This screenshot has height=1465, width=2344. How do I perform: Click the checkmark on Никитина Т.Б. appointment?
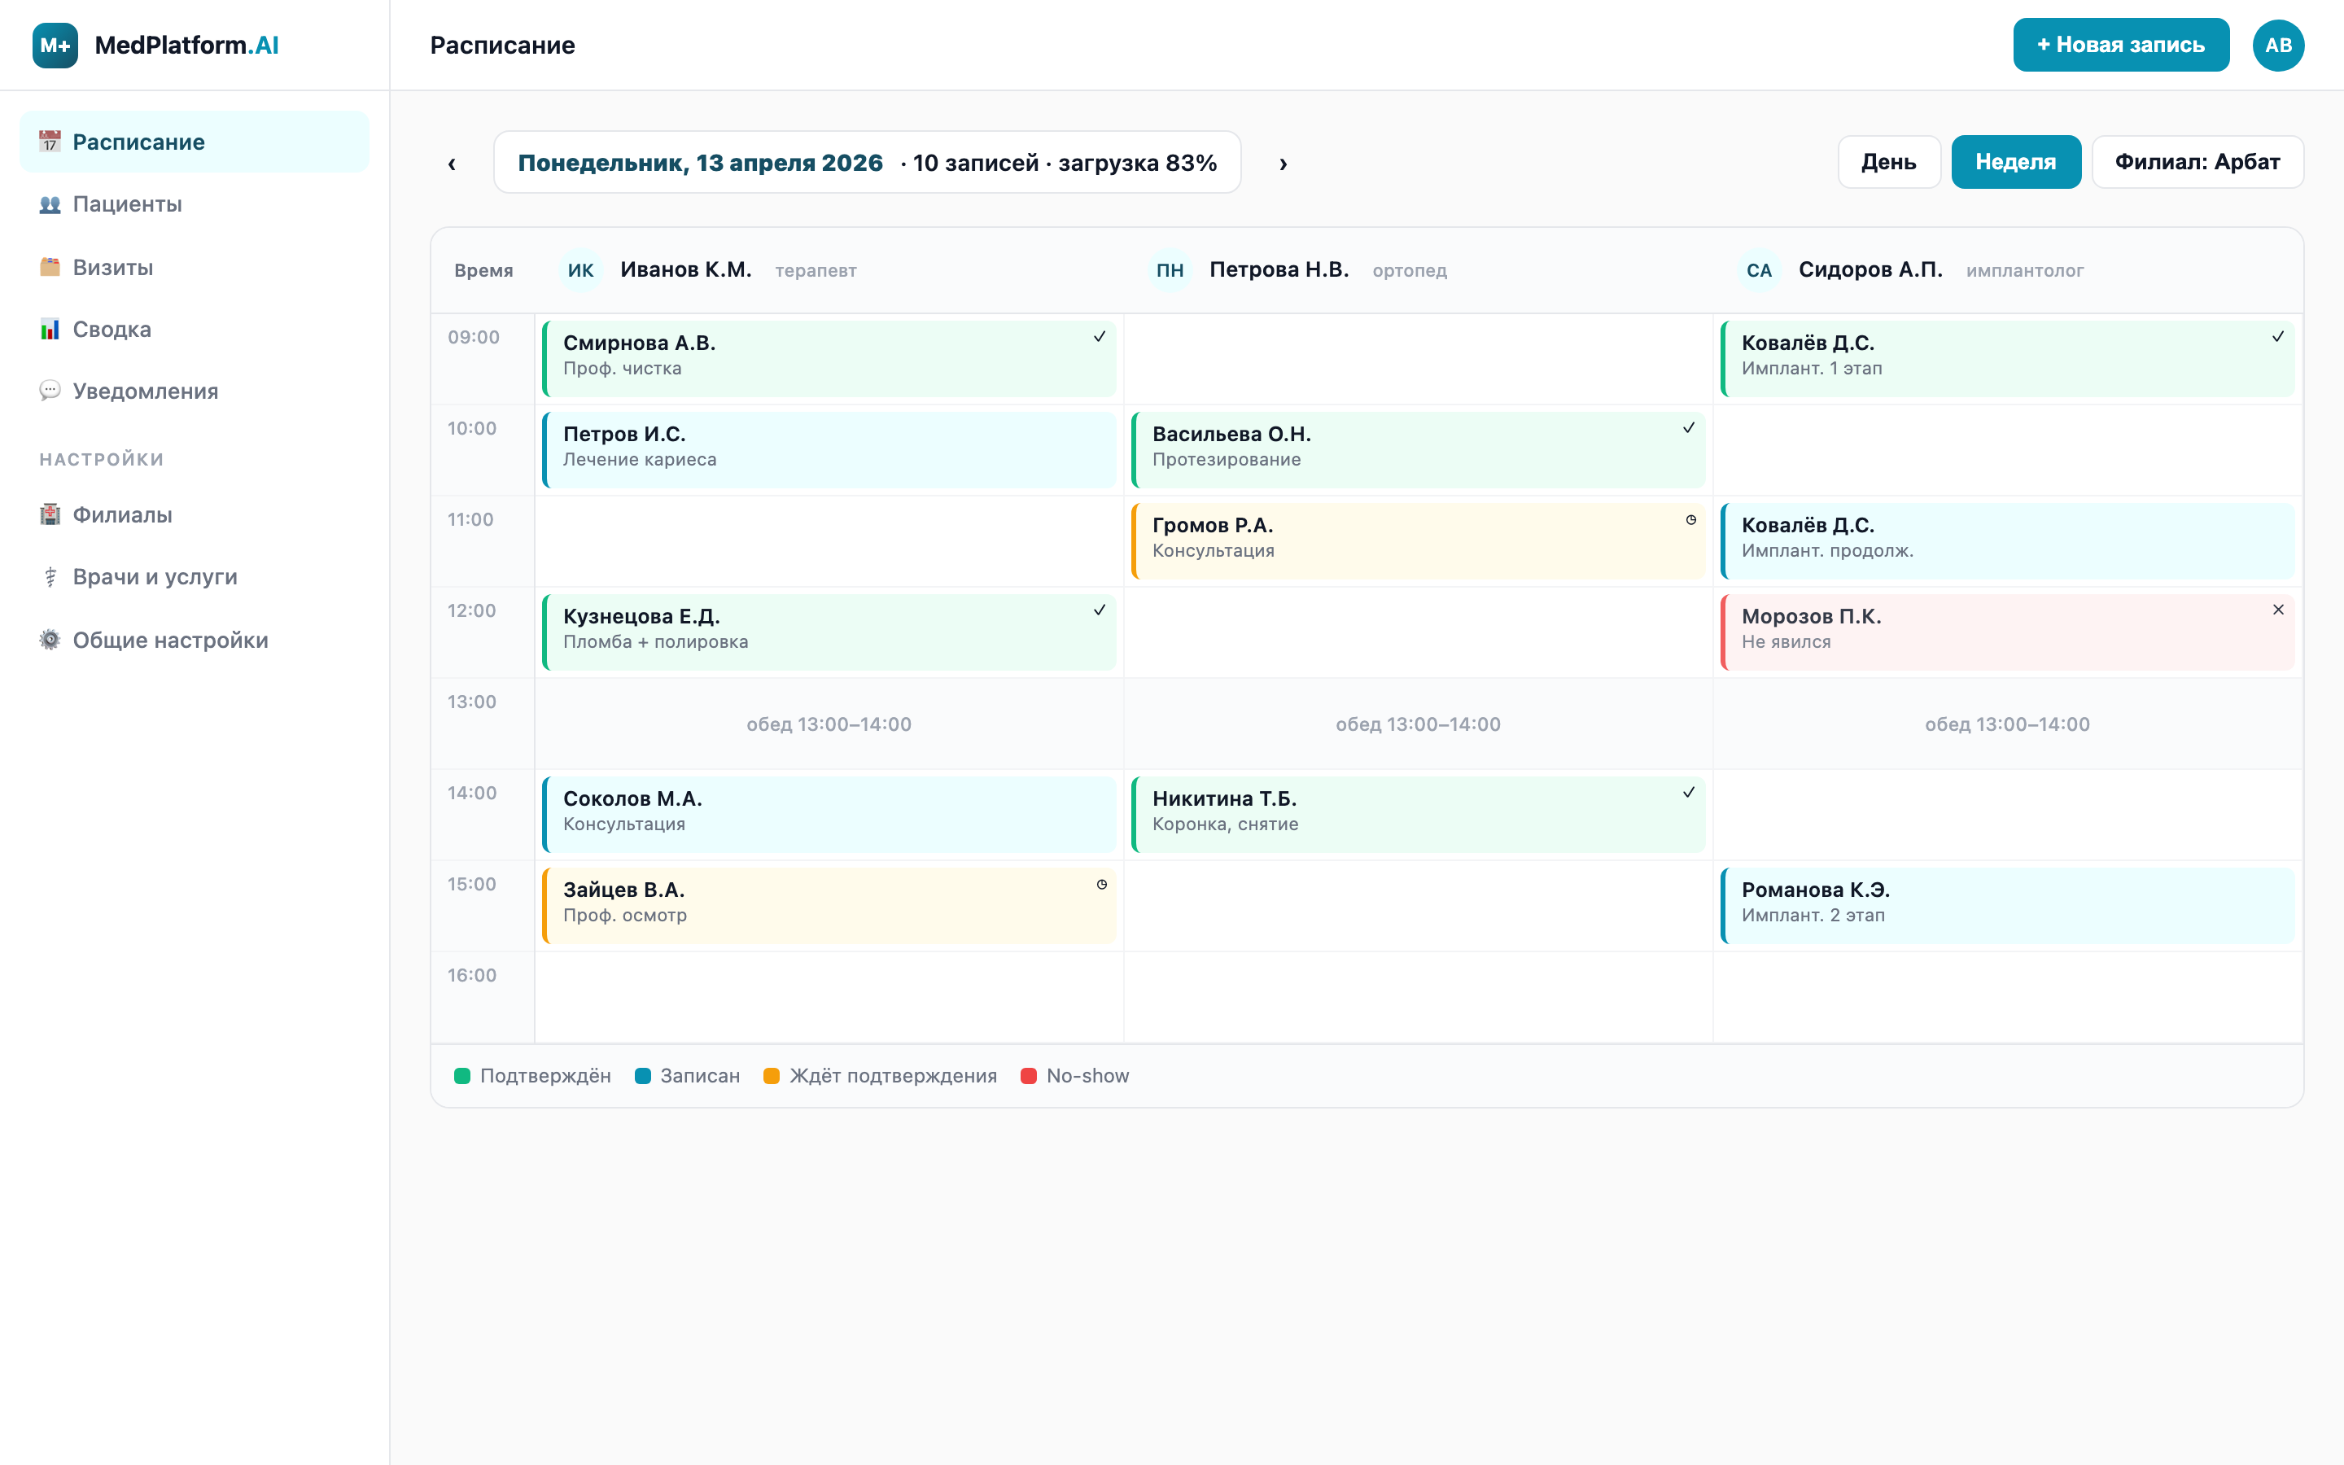1688,792
